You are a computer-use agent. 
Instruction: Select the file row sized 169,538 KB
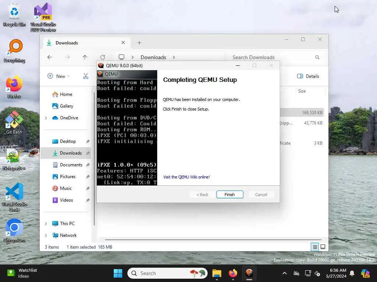point(302,113)
